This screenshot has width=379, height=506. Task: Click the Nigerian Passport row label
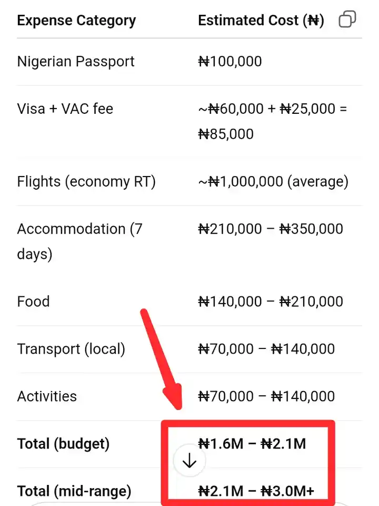tap(76, 61)
